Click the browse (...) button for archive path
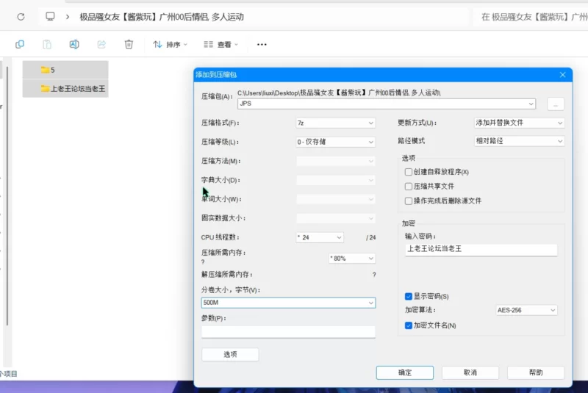The height and width of the screenshot is (393, 588). click(556, 104)
